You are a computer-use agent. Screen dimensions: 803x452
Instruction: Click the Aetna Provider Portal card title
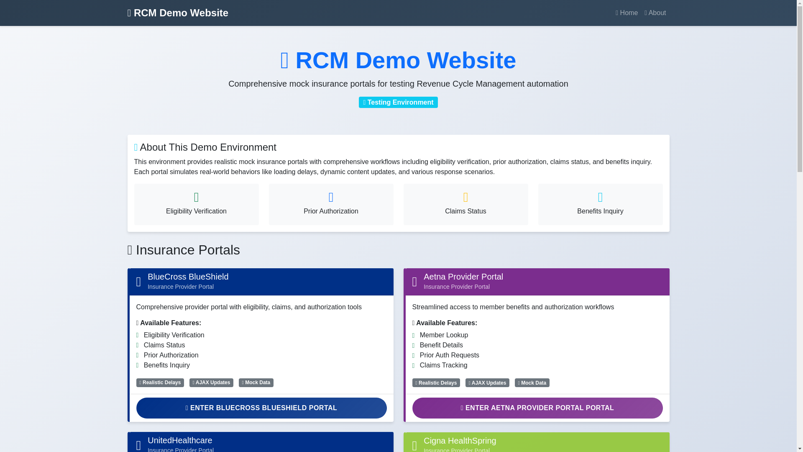click(x=463, y=277)
